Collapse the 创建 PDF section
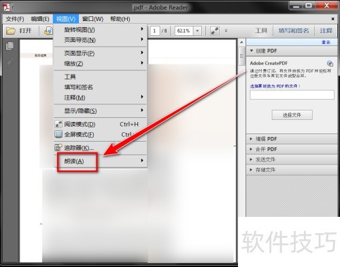The height and width of the screenshot is (267, 340). tap(292, 51)
